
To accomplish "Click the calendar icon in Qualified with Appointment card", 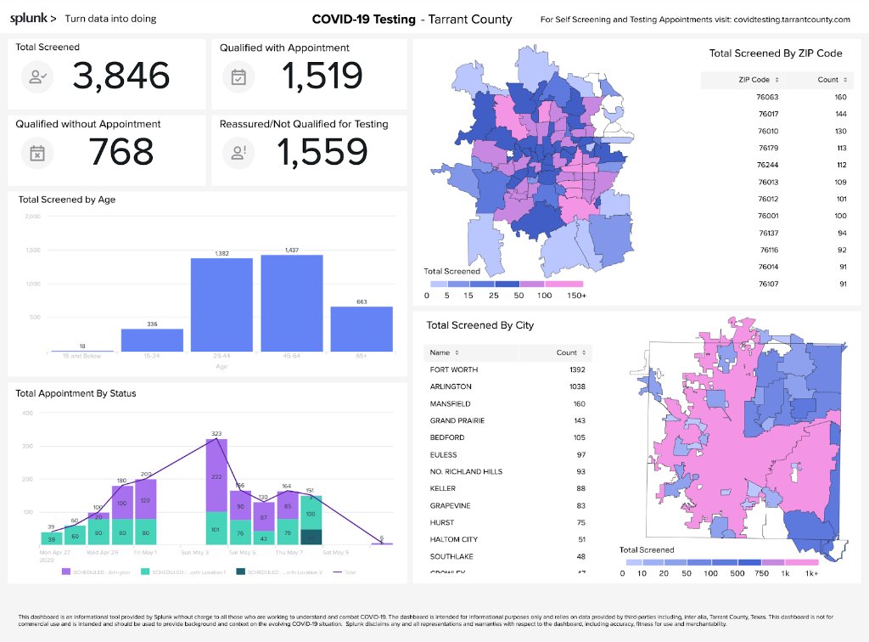I will (x=237, y=76).
